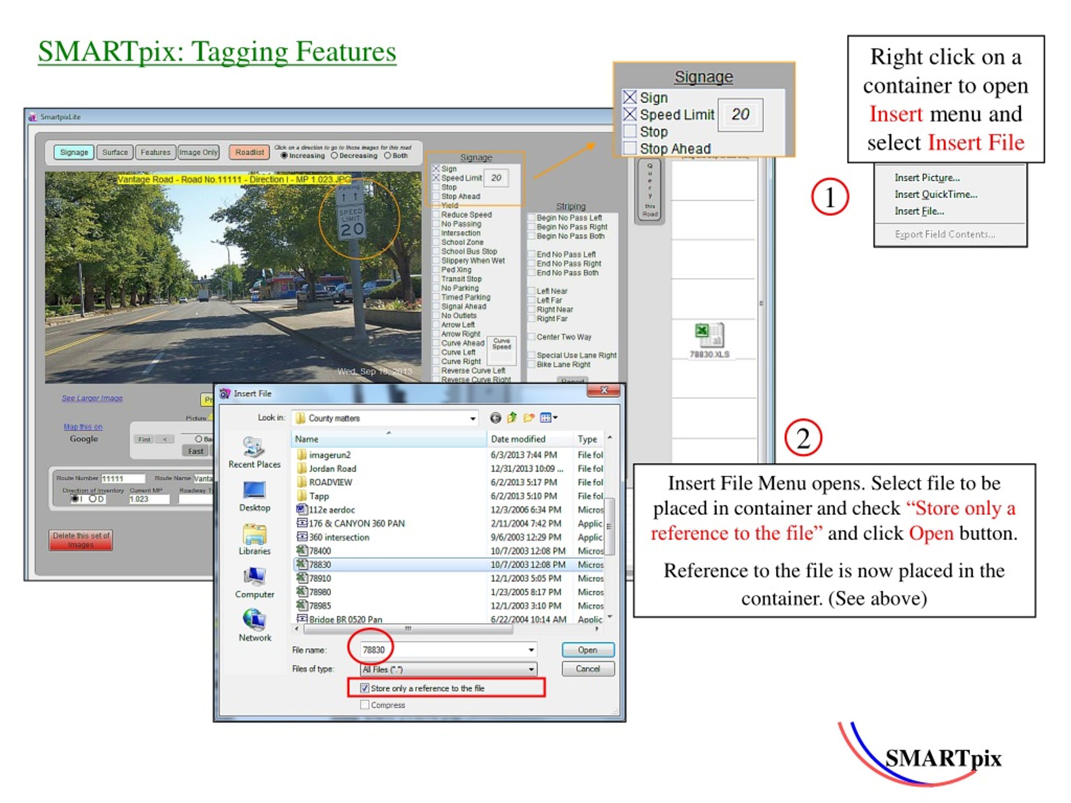Click the Type column header

589,439
